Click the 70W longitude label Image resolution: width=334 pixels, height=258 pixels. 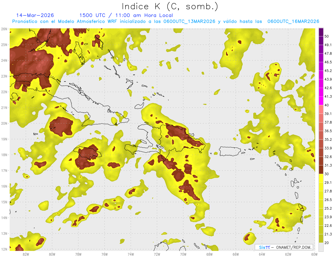pyautogui.click(x=183, y=254)
